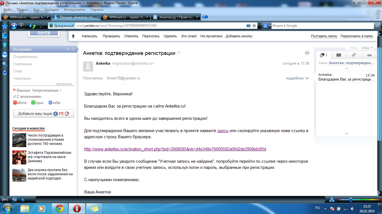Open Google search engine dropdown

coord(267,26)
